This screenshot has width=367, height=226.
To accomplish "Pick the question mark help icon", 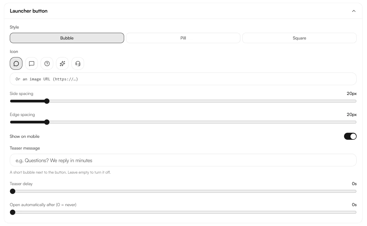I will click(x=47, y=64).
